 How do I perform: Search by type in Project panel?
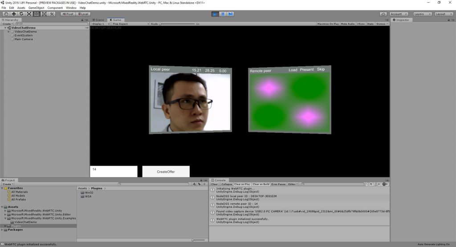[x=194, y=184]
